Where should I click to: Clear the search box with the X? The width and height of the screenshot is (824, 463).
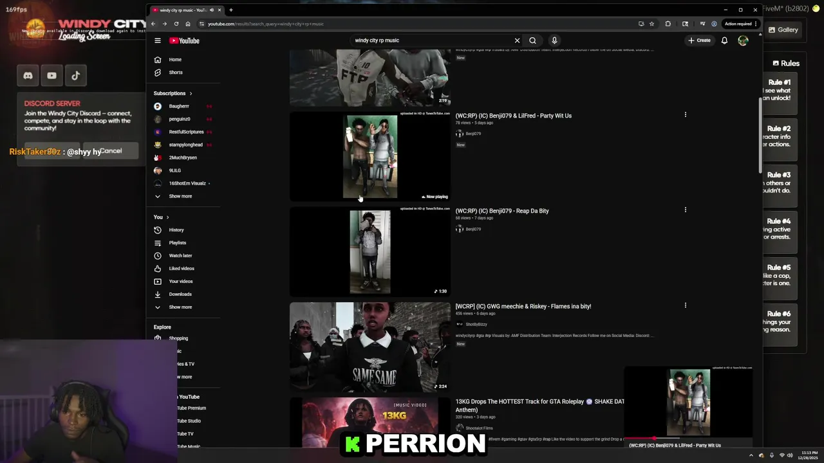[517, 41]
